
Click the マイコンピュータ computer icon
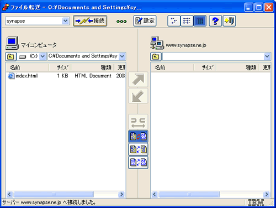(x=12, y=43)
